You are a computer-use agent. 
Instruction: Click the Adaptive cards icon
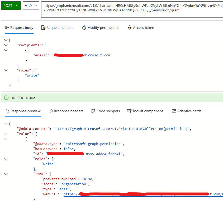174,111
